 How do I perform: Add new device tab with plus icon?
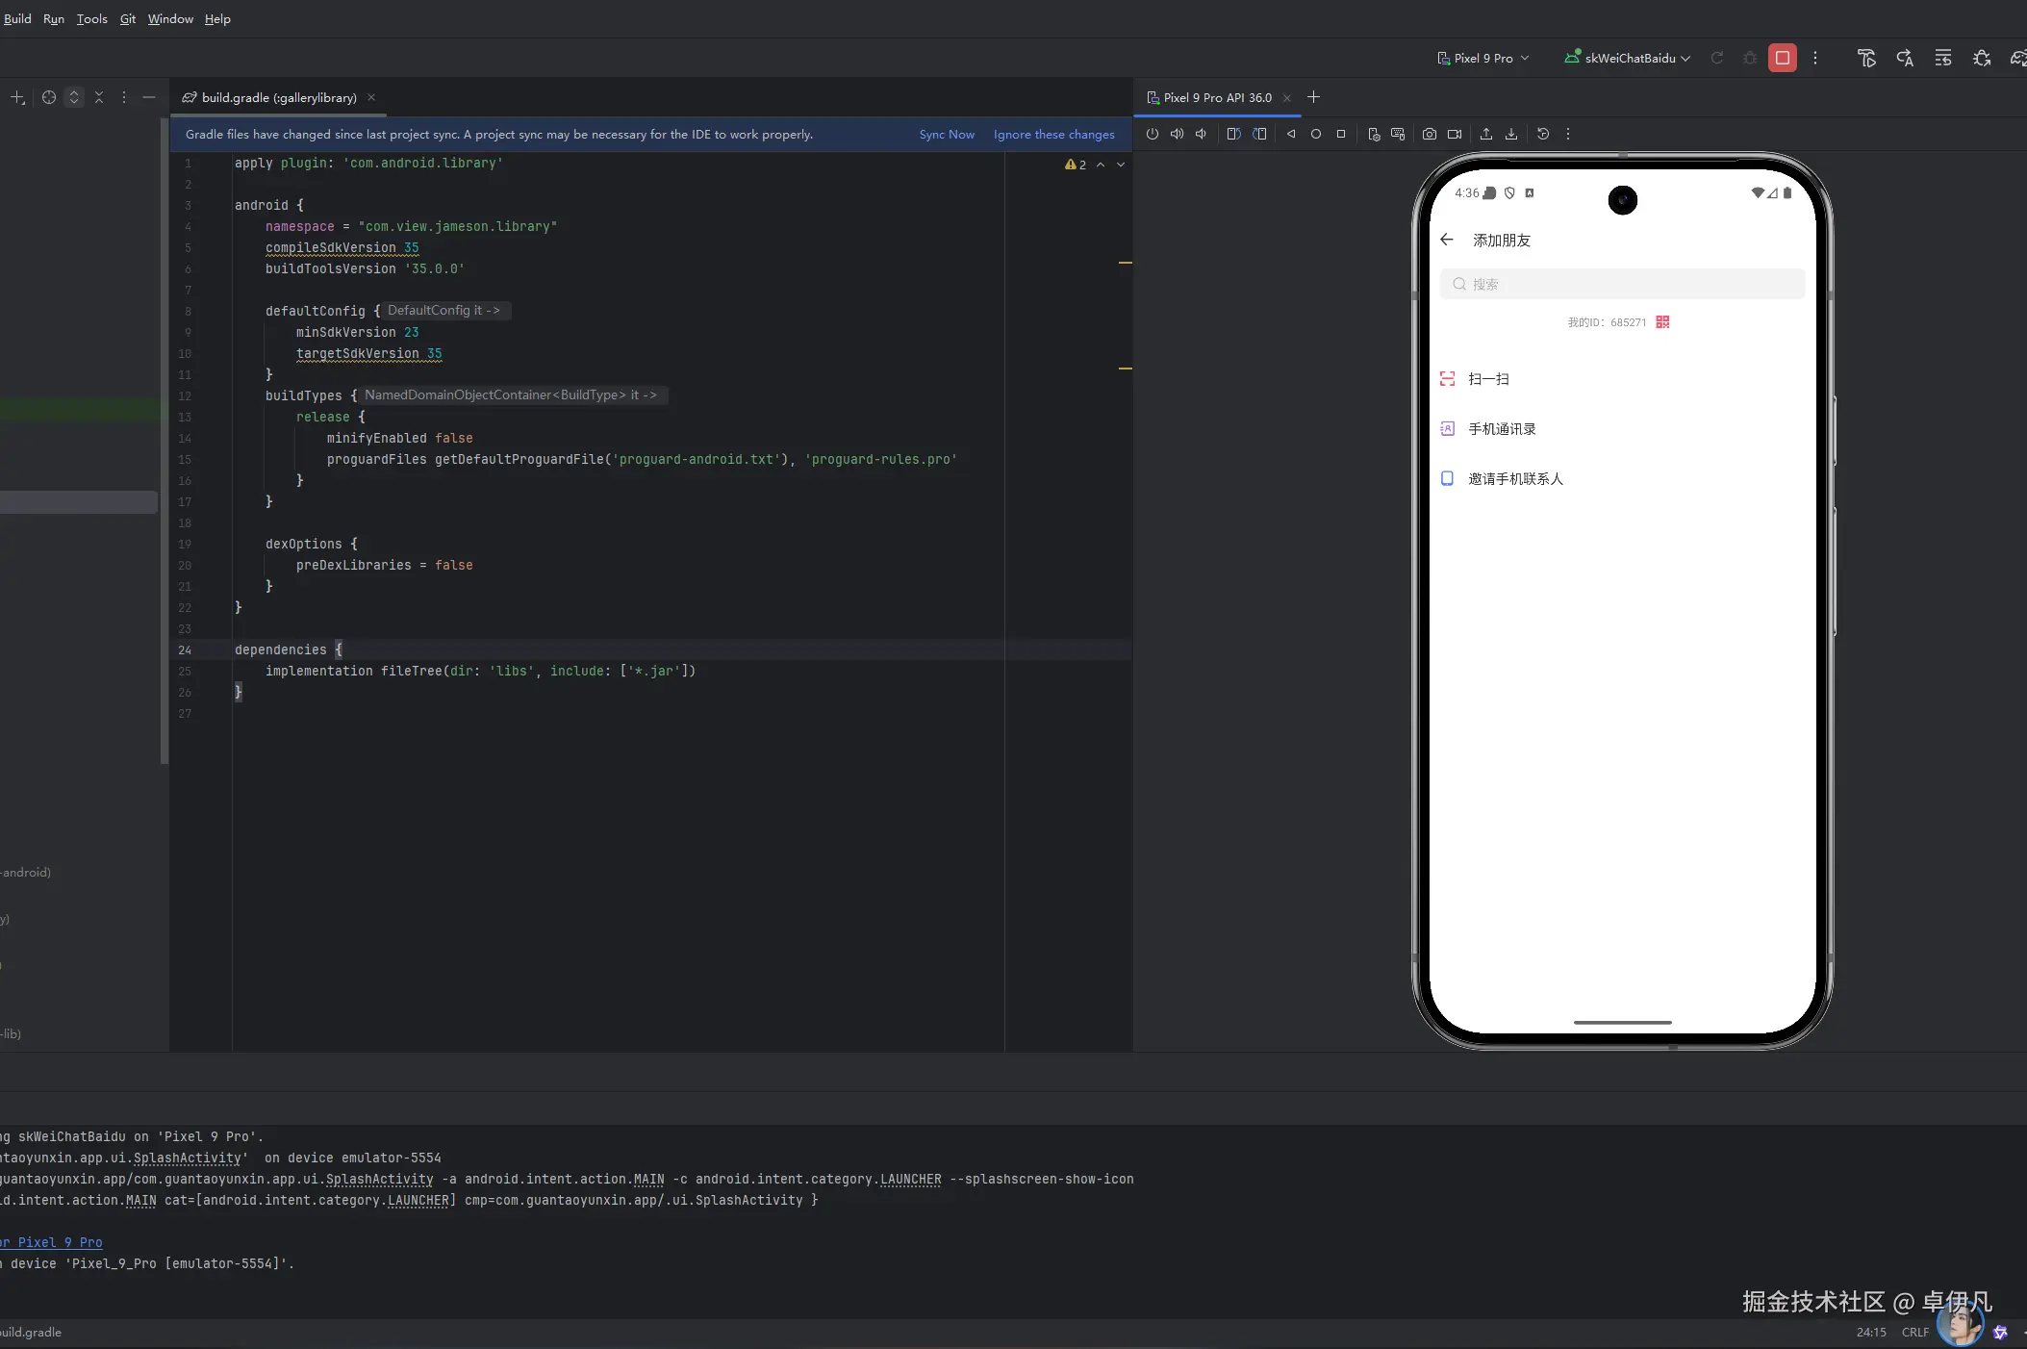(x=1313, y=97)
